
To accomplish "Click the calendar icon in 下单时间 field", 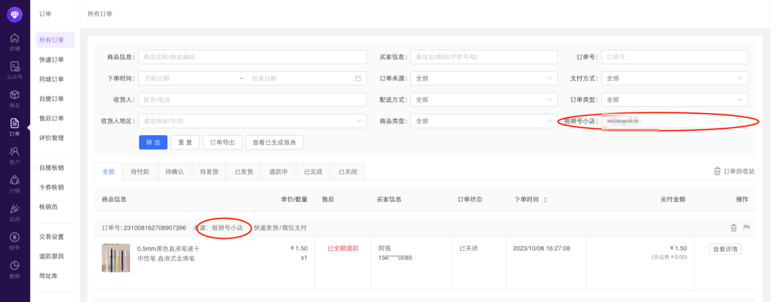I will point(358,79).
